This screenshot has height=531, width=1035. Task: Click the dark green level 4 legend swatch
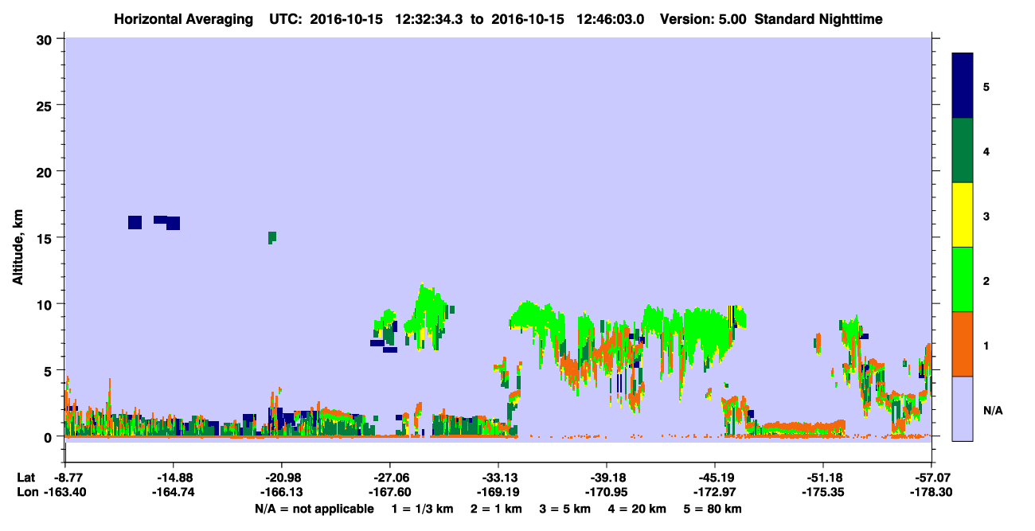963,150
